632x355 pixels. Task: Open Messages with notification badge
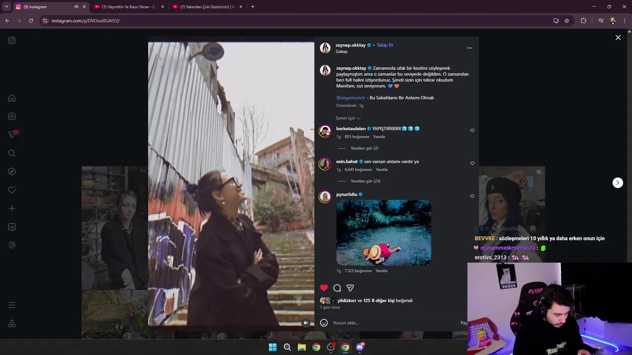click(x=12, y=135)
